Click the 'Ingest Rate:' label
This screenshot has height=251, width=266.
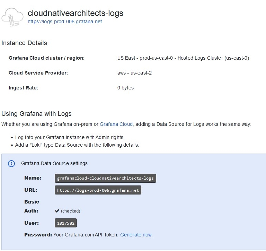pos(24,88)
